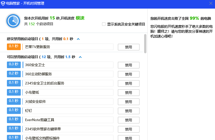
Task: Select the EverNote剪藏工具 list row
Action: coord(68,120)
